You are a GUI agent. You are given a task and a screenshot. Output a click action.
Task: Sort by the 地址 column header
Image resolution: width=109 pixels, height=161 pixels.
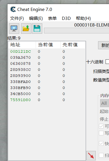click(x=22, y=45)
